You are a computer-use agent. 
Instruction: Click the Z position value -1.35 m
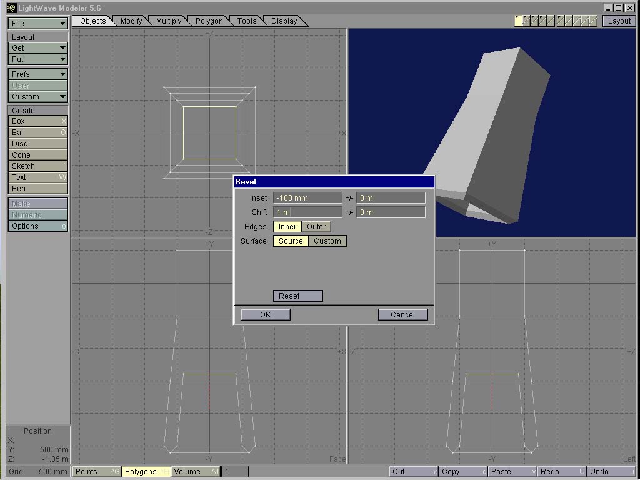tap(55, 459)
